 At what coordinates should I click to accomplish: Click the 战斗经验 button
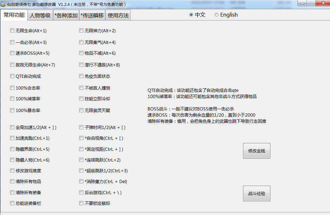(x=257, y=193)
